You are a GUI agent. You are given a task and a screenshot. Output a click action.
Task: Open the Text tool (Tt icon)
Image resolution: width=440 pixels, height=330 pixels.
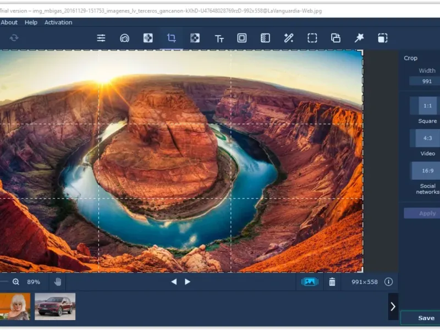[219, 38]
